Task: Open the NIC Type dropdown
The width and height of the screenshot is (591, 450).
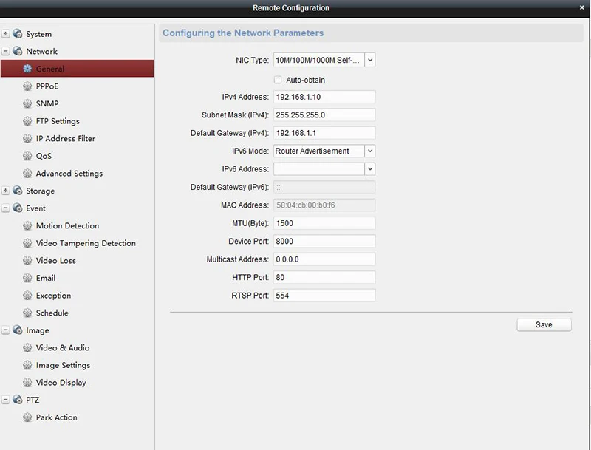Action: coord(370,60)
